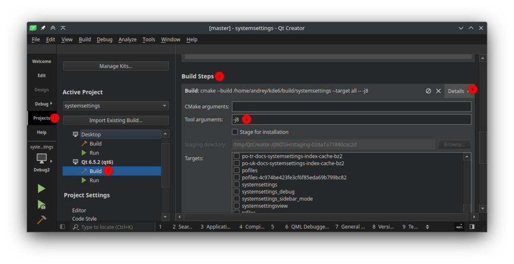514x264 pixels.
Task: Tick the pofiles target checkbox
Action: [x=237, y=170]
